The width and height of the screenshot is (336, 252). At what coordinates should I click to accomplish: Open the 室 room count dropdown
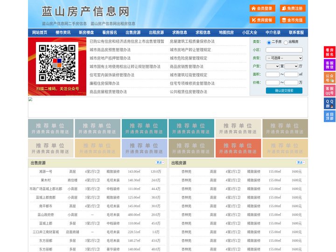pos(273,66)
